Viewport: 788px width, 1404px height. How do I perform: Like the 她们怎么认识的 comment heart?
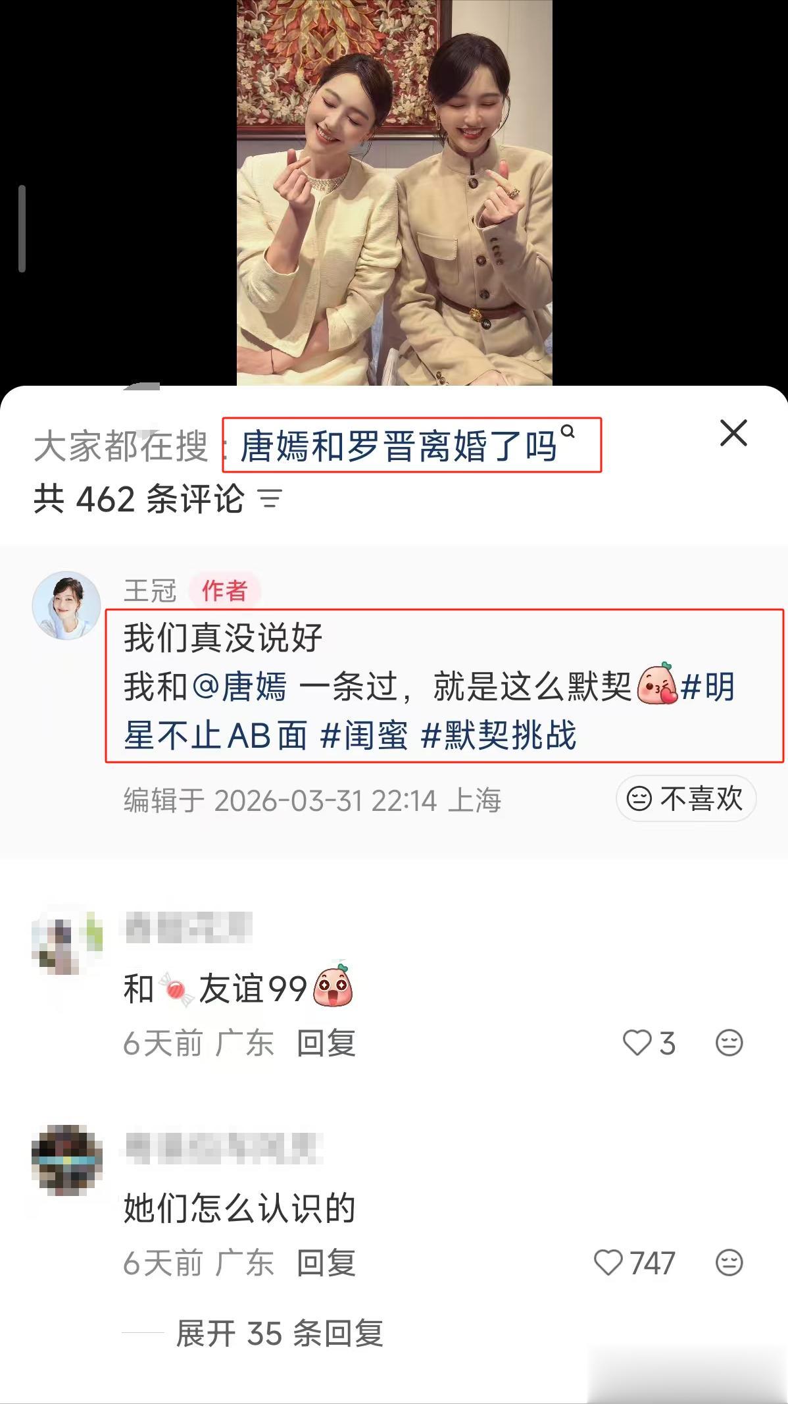(634, 1262)
